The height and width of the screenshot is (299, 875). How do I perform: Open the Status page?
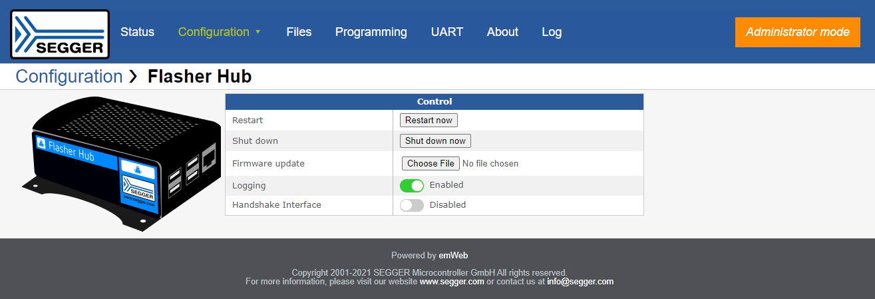click(137, 32)
